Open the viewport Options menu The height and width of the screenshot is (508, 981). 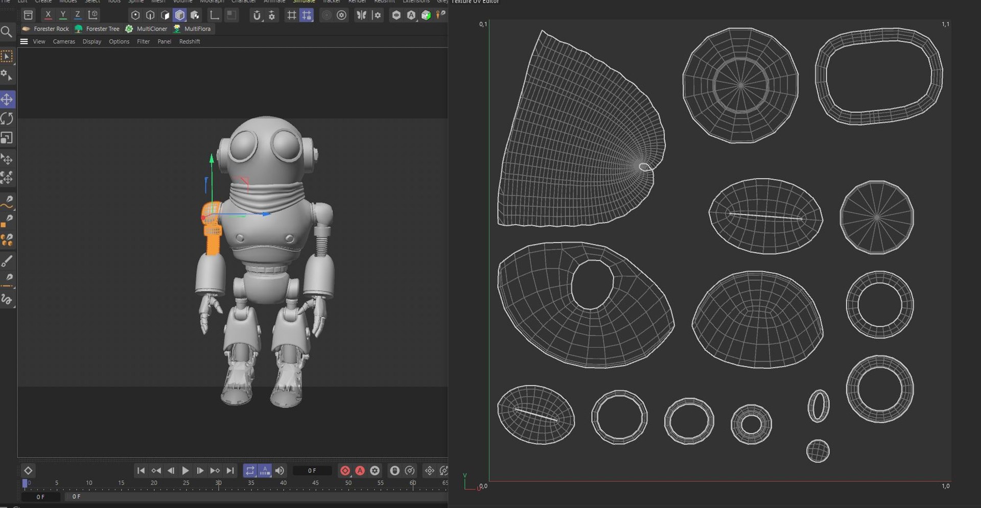119,42
